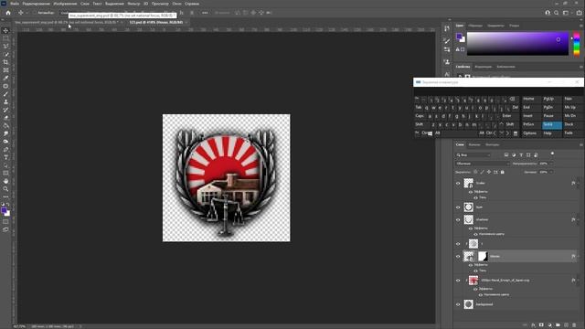The image size is (585, 329).
Task: Open the Color panel options menu
Action: (x=581, y=26)
